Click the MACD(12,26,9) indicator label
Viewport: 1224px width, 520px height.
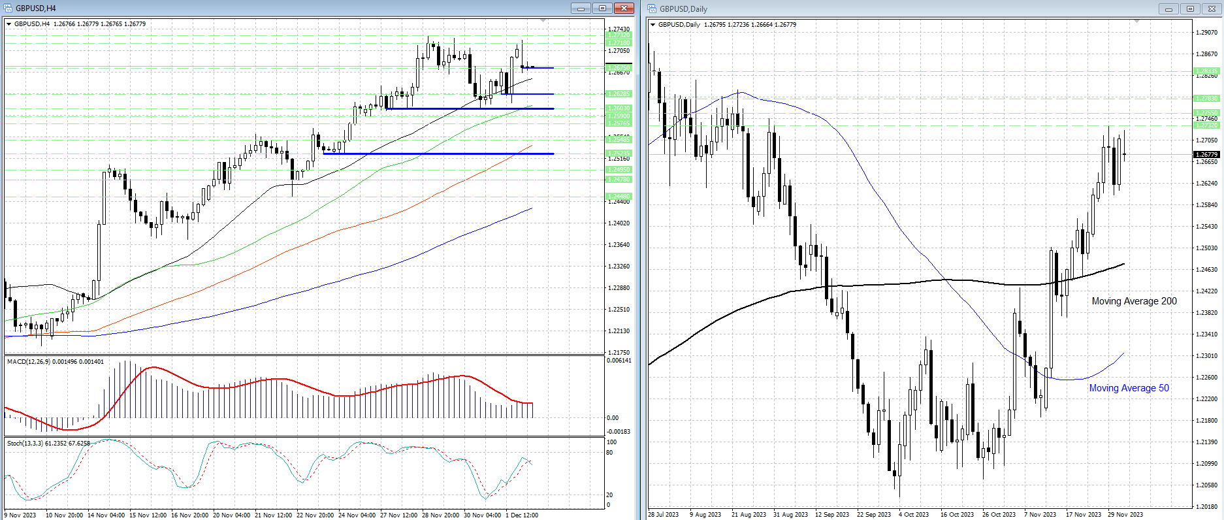coord(55,361)
